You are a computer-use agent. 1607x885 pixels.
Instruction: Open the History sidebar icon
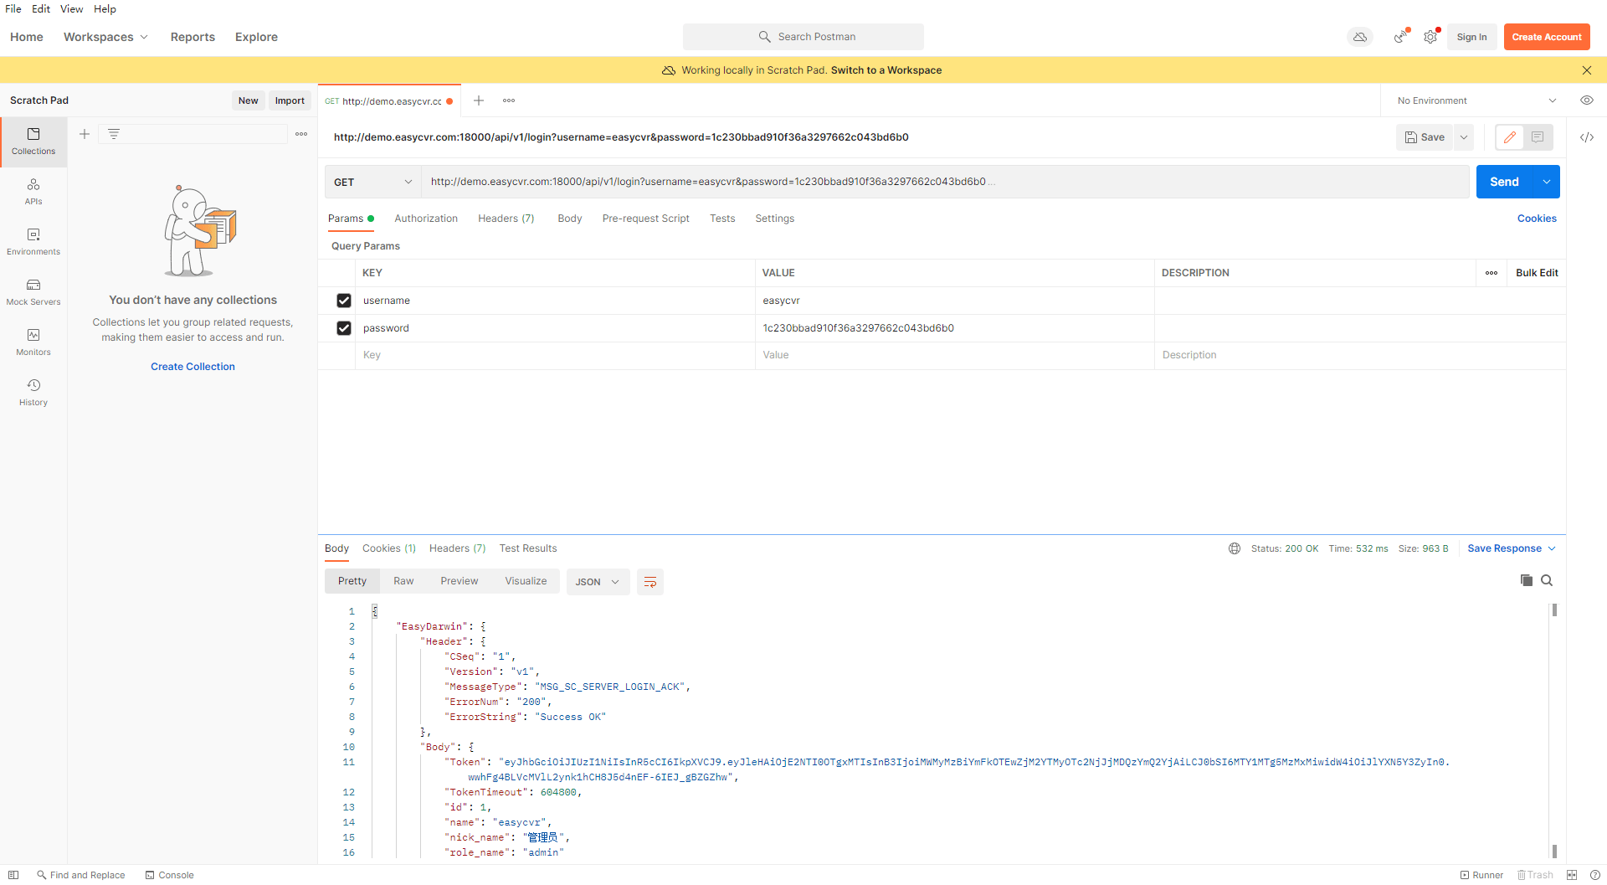pyautogui.click(x=33, y=391)
